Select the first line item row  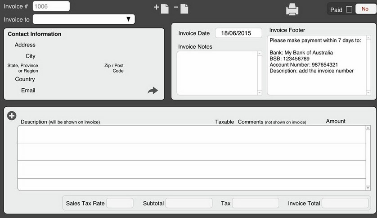point(191,134)
